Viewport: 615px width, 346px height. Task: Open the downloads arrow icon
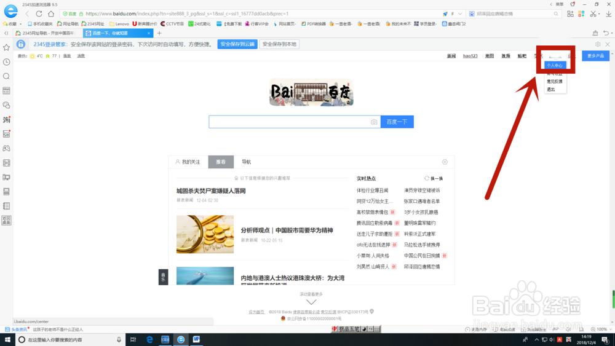coord(608,14)
